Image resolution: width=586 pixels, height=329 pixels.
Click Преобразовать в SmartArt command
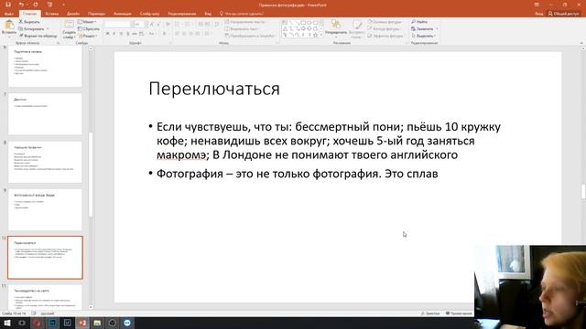(250, 36)
